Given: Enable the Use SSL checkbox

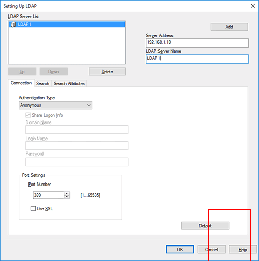Looking at the screenshot, I should [33, 209].
